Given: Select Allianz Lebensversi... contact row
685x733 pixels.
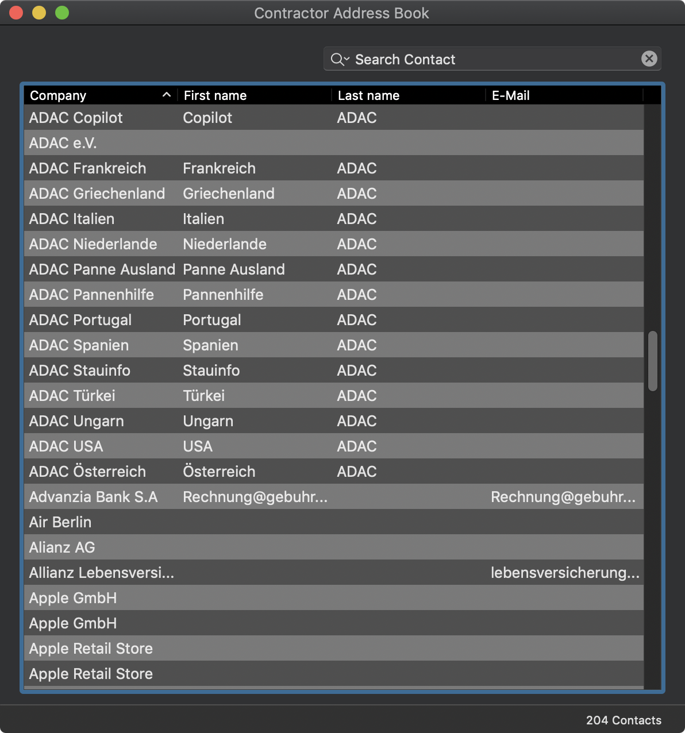Looking at the screenshot, I should (333, 572).
